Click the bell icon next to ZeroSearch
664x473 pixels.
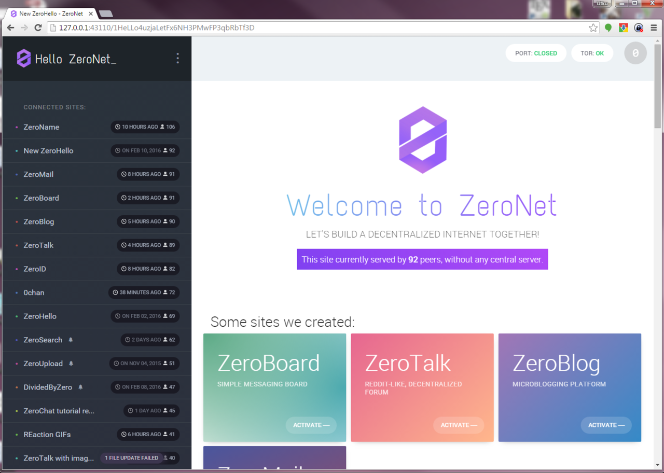(x=71, y=340)
